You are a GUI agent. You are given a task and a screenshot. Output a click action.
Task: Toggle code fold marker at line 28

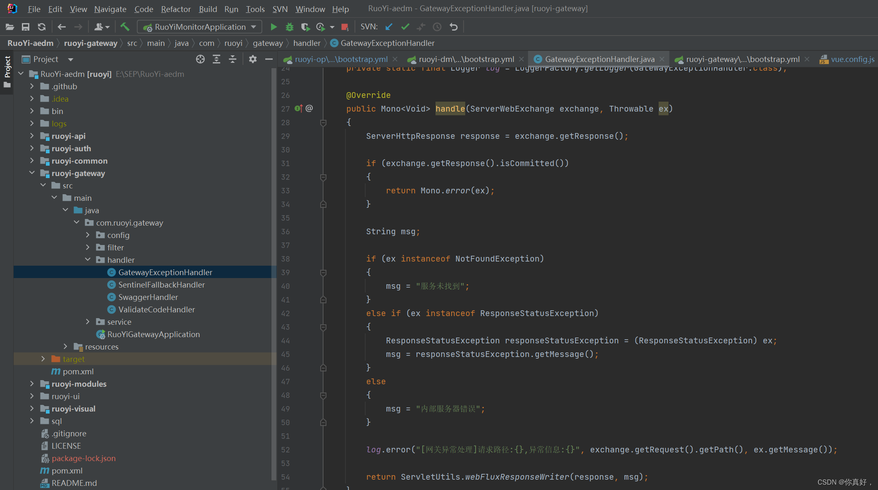tap(324, 122)
